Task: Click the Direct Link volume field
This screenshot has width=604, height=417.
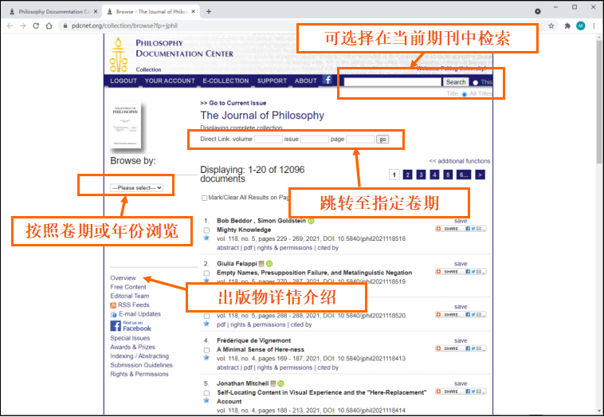Action: [x=268, y=139]
